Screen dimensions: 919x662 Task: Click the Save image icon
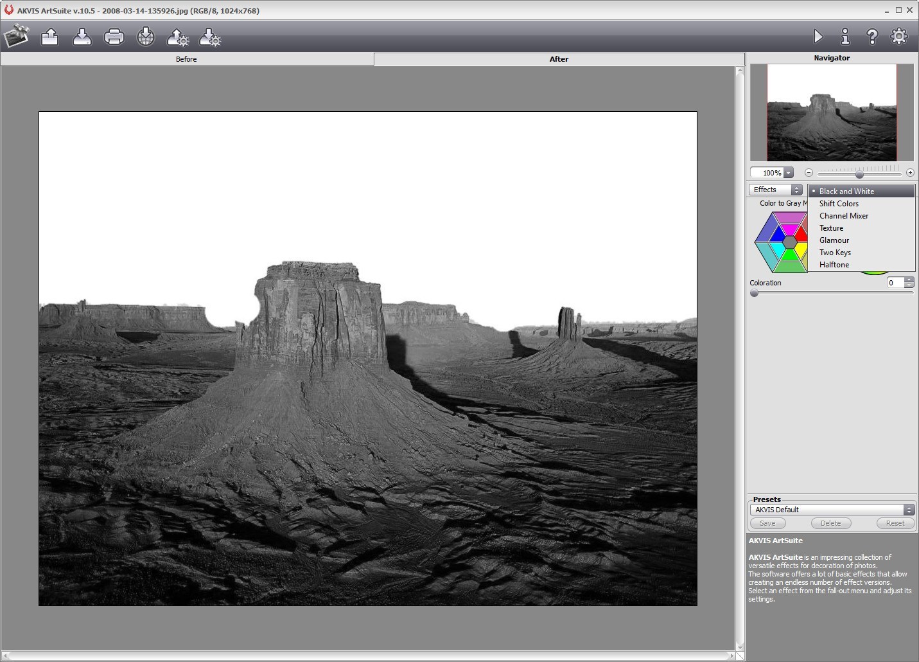tap(82, 37)
